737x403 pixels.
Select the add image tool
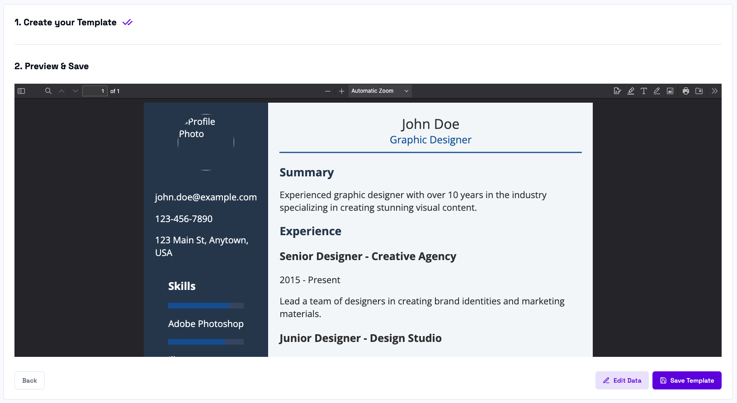[x=670, y=91]
